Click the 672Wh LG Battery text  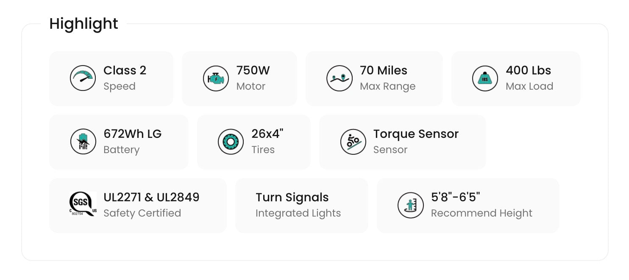pos(132,142)
